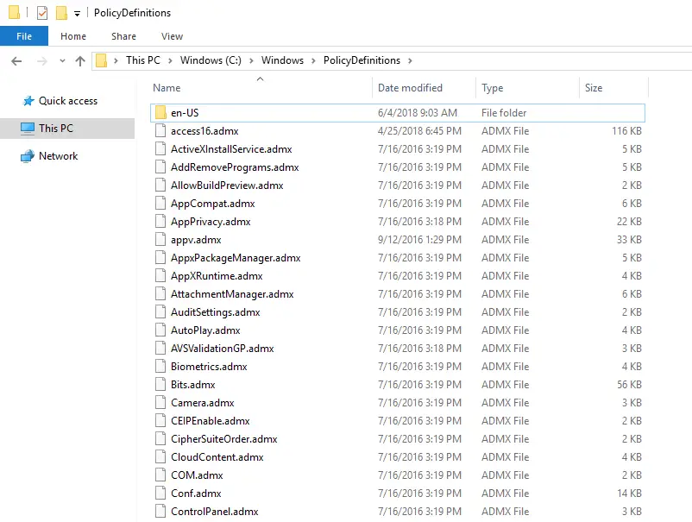Click Windows folder in breadcrumb path

click(282, 60)
